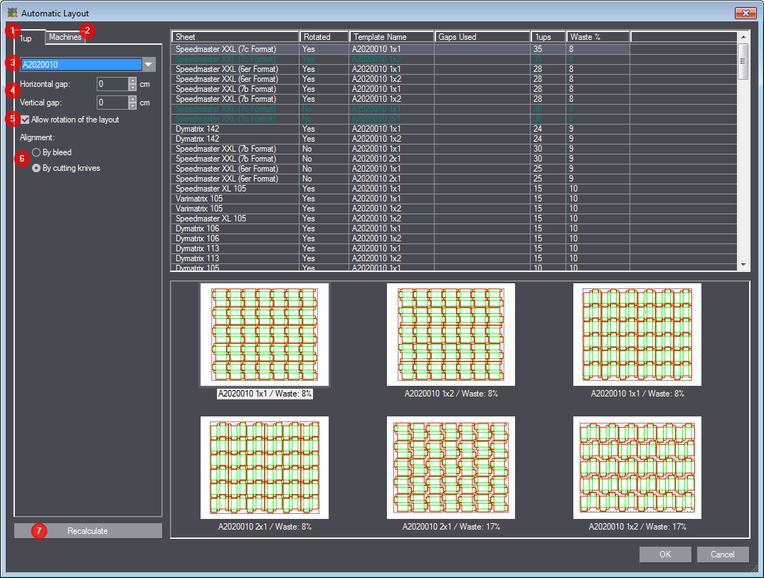
Task: Sort table by Waste % column
Action: coord(598,37)
